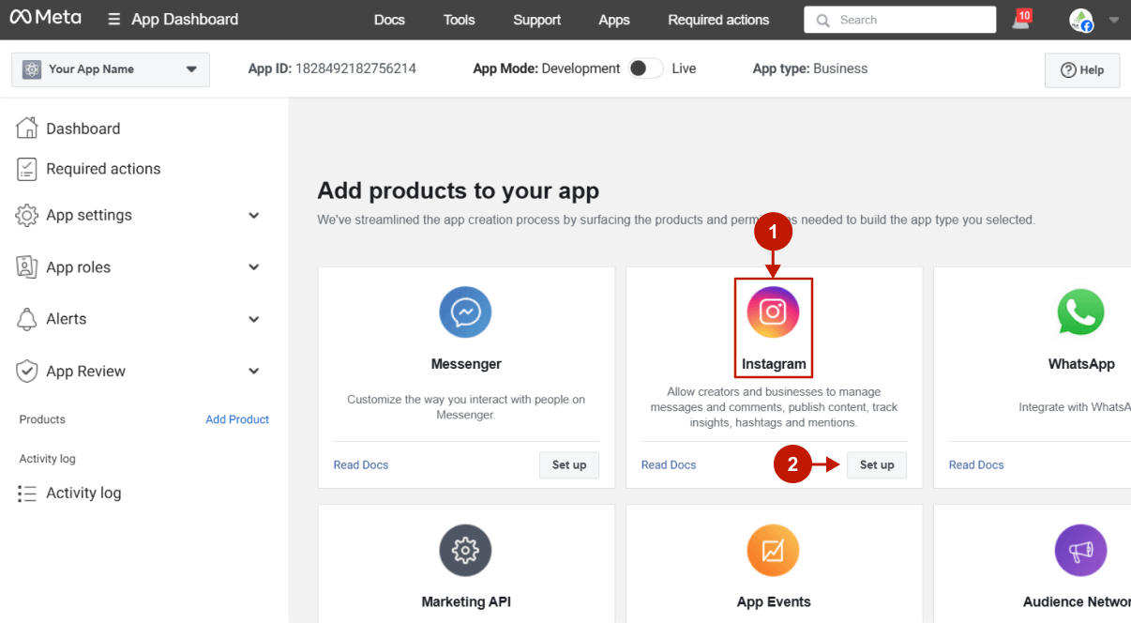Expand the App settings section
The height and width of the screenshot is (623, 1131).
(253, 215)
